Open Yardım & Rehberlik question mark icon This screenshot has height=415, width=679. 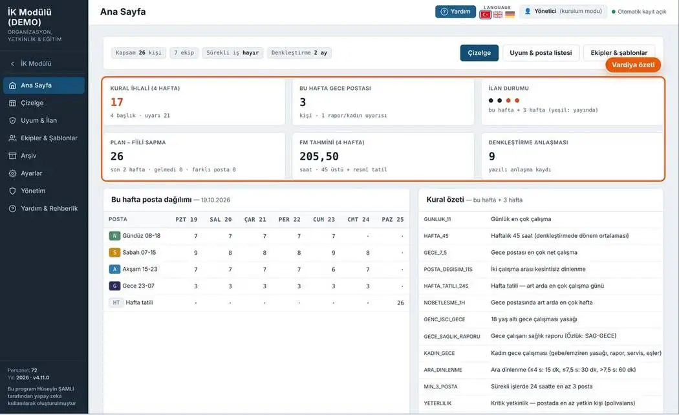[x=12, y=209]
